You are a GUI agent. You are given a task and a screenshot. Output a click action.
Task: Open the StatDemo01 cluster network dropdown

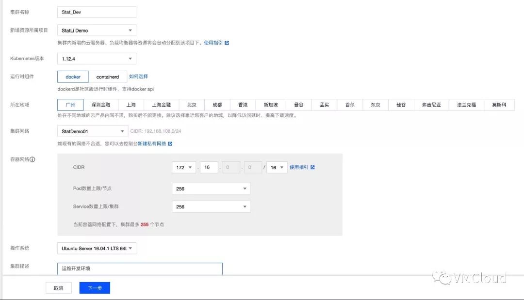click(93, 131)
